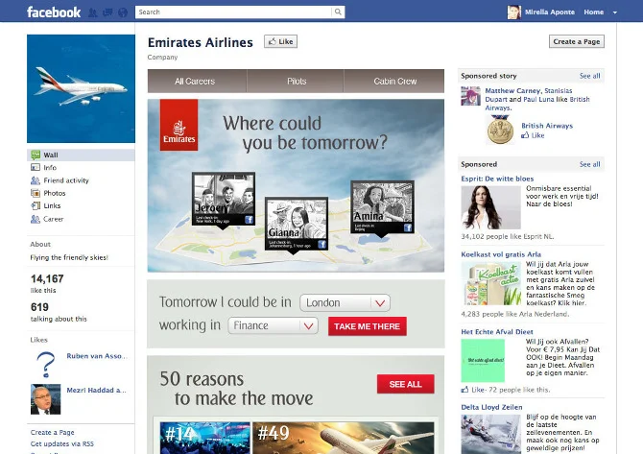Open Amina's check-in card
This screenshot has height=454, width=643.
382,207
